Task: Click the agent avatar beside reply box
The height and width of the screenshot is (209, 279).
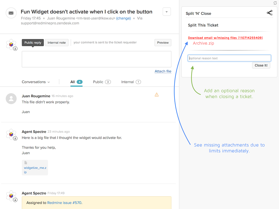Action: [11, 45]
